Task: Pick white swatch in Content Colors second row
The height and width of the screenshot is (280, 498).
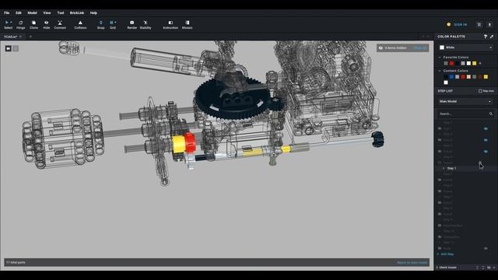Action: [x=446, y=82]
